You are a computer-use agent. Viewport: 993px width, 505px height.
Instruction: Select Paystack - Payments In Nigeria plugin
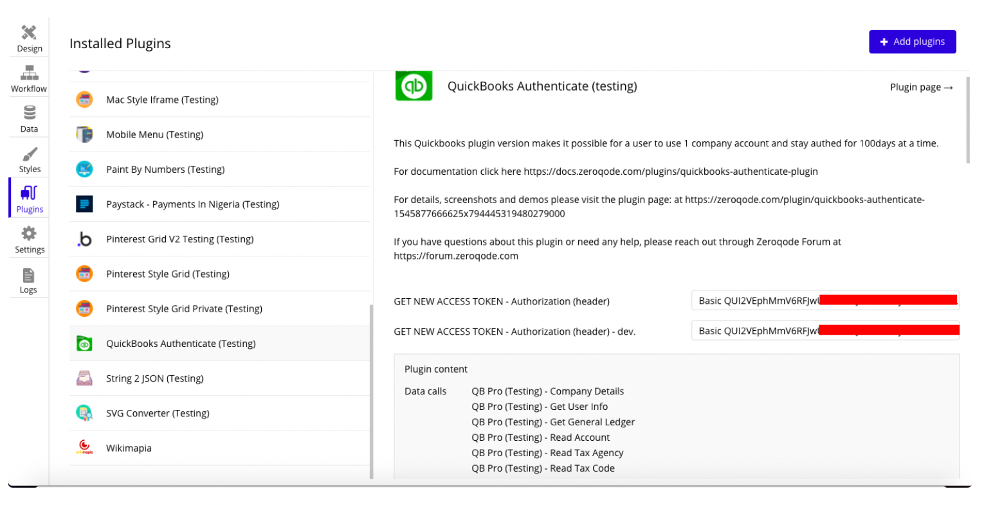pos(192,204)
